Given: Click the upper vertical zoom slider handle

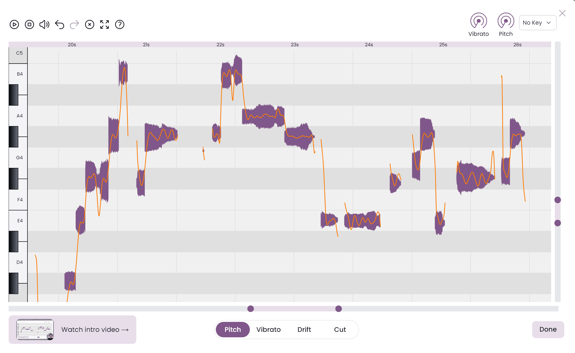Looking at the screenshot, I should point(557,200).
